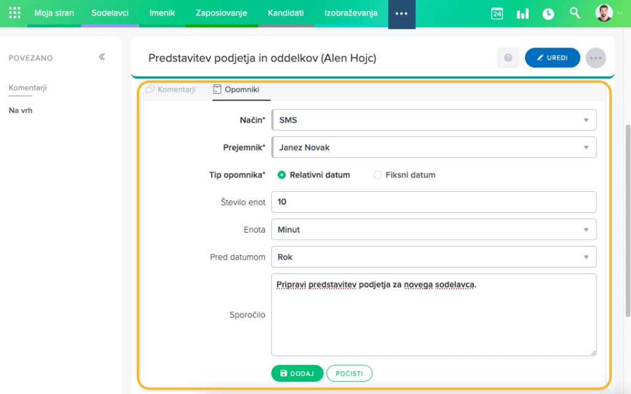The width and height of the screenshot is (631, 394).
Task: Select the Fiksni datum radio option
Action: click(x=378, y=175)
